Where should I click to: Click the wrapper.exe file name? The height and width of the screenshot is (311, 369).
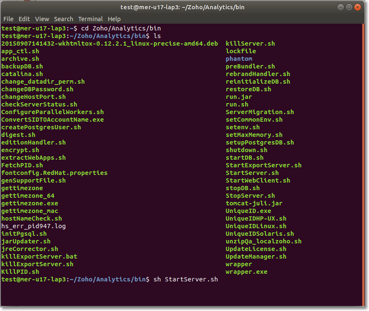pos(246,272)
